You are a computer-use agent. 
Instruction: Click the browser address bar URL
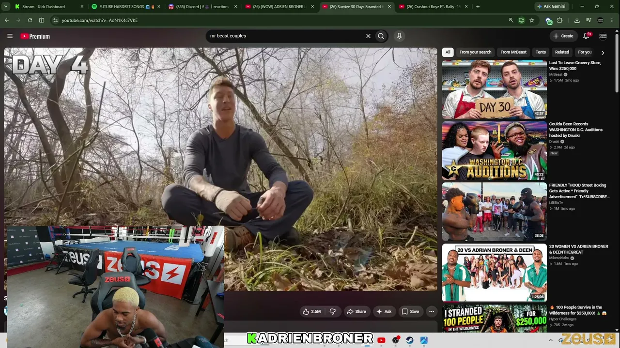(x=100, y=20)
